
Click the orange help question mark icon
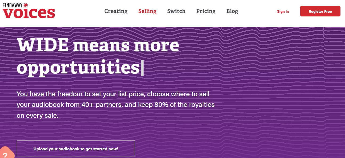(5, 154)
